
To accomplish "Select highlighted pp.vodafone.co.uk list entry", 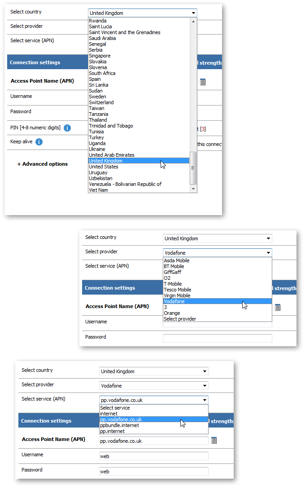I will [153, 419].
